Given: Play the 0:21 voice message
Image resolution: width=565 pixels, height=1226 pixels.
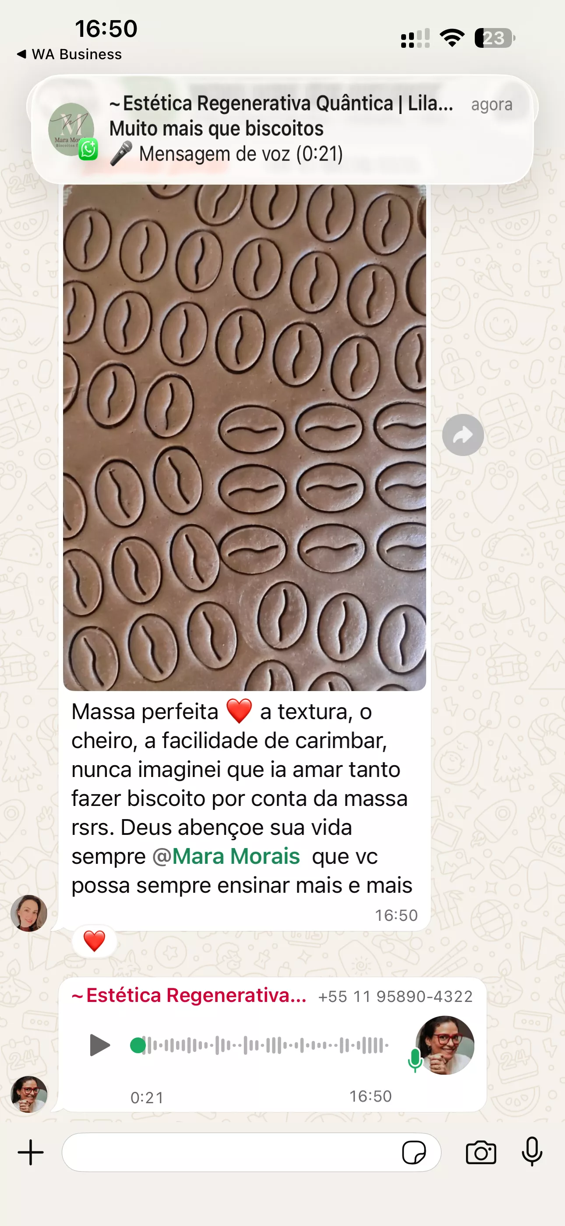Looking at the screenshot, I should (x=100, y=1046).
